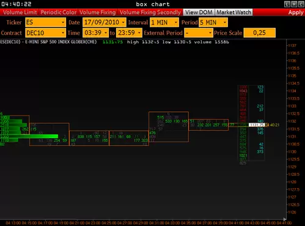Image resolution: width=305 pixels, height=226 pixels.
Task: Switch to View DOM tab
Action: coord(199,12)
